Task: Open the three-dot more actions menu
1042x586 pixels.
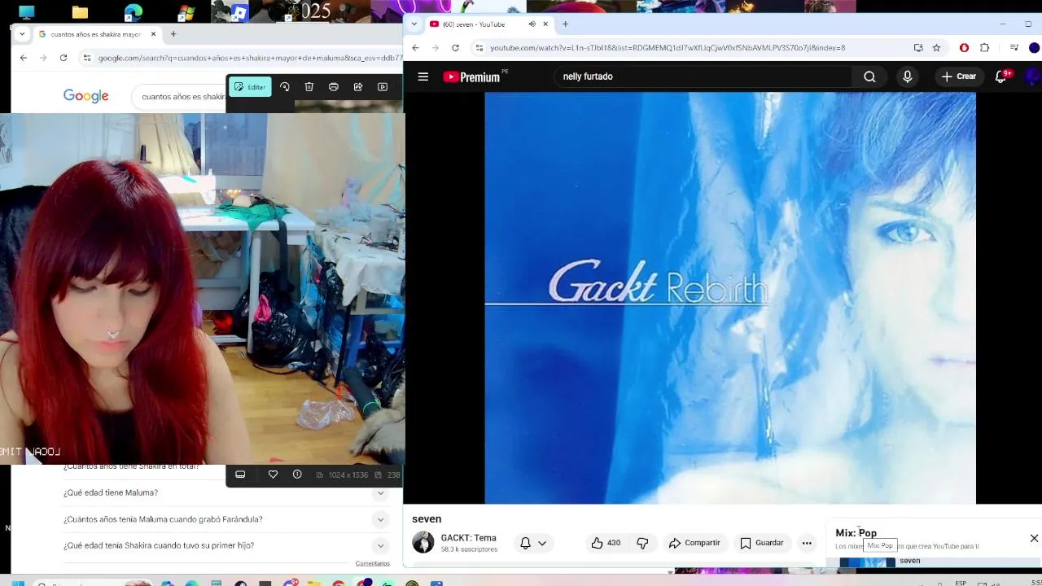Action: 807,543
